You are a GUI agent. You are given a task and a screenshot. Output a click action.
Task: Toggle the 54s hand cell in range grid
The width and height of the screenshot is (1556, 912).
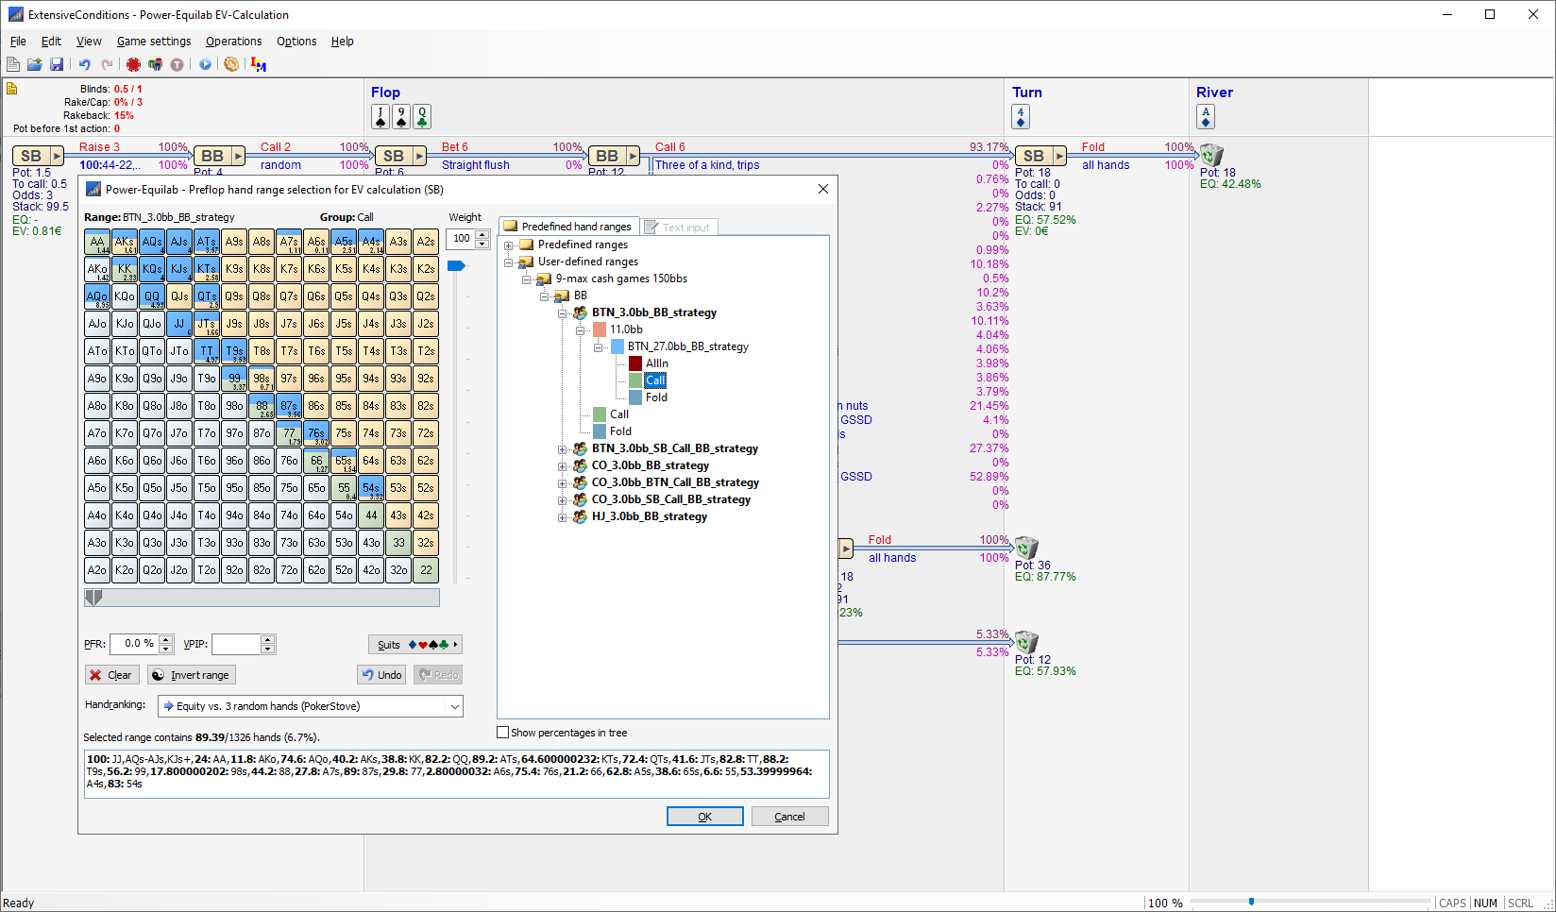coord(371,488)
